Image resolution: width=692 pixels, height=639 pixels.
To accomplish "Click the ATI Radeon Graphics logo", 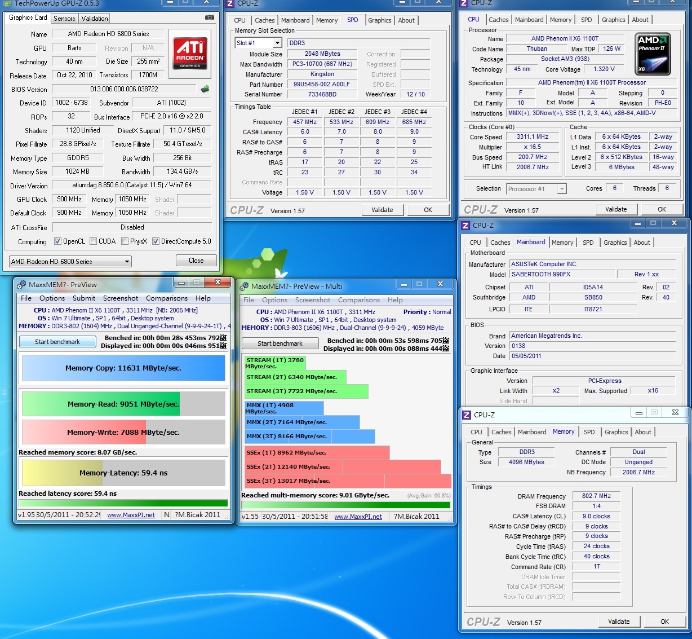I will (x=190, y=54).
